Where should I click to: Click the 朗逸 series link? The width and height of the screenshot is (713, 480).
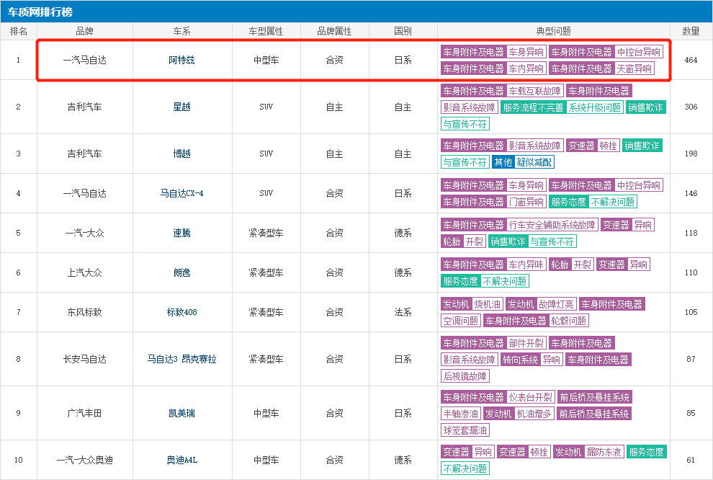pos(181,272)
